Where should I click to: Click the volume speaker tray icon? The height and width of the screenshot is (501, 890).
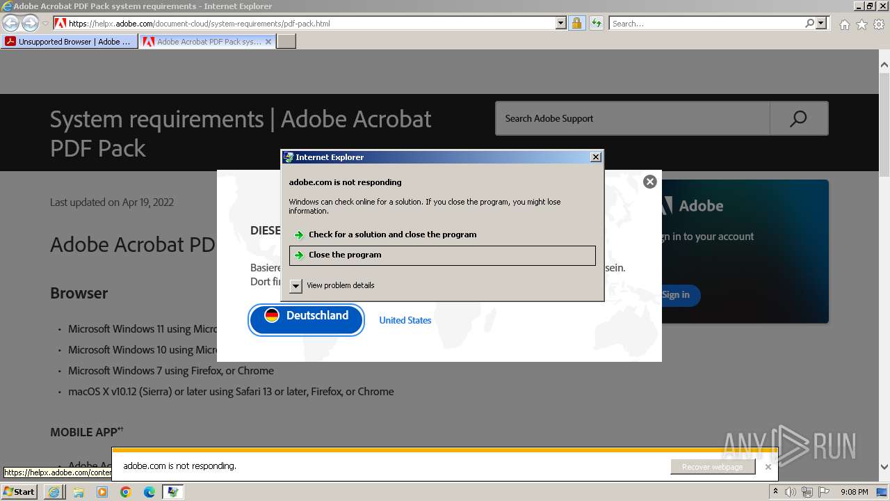pyautogui.click(x=791, y=492)
